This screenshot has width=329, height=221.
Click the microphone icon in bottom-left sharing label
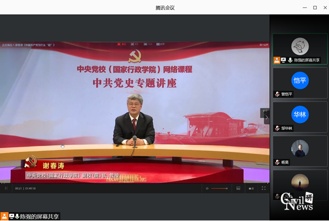point(17,217)
